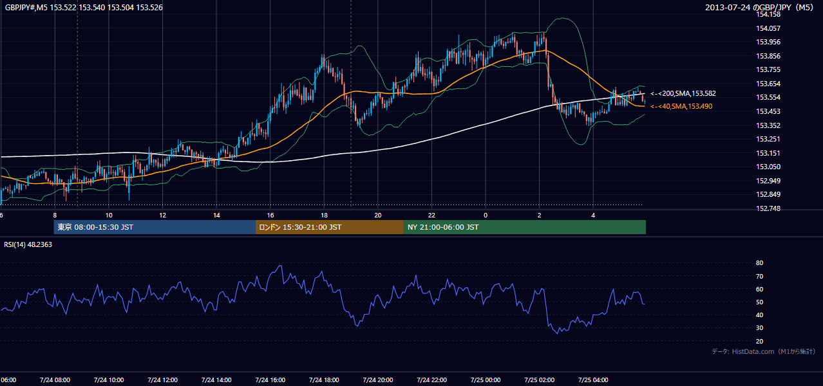Click hour label 16 under price chart
Image resolution: width=823 pixels, height=386 pixels.
(270, 215)
